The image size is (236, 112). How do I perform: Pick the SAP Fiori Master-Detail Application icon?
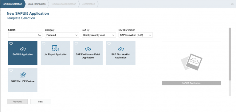(x=88, y=49)
